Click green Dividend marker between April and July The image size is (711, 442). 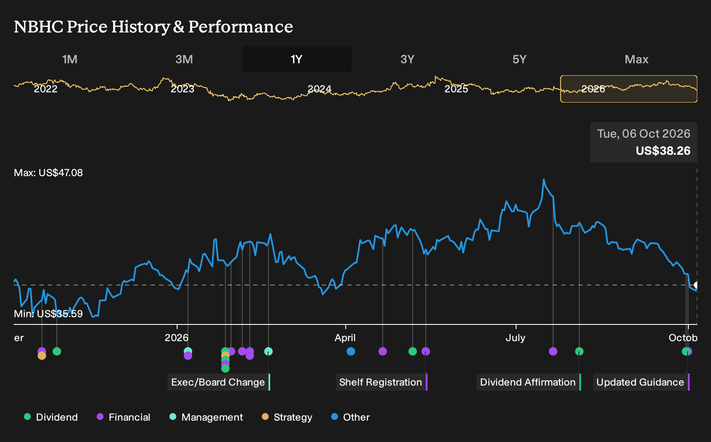[412, 351]
